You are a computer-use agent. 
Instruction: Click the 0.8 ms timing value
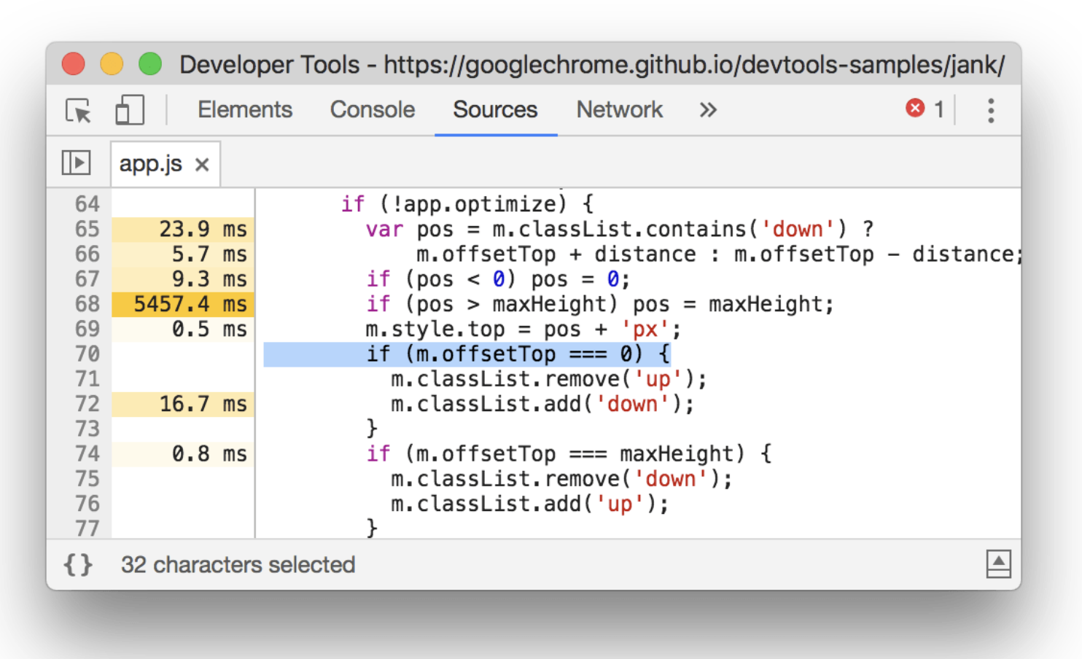point(210,453)
